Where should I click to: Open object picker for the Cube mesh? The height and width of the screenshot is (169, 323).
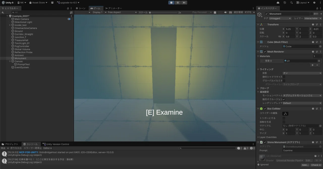[320, 46]
